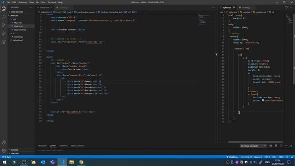
Task: Change the UTF-8 encoding in status bar
Action: point(267,157)
